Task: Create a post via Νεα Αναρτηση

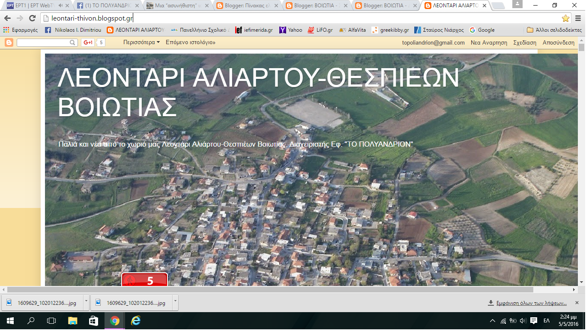Action: pyautogui.click(x=489, y=42)
